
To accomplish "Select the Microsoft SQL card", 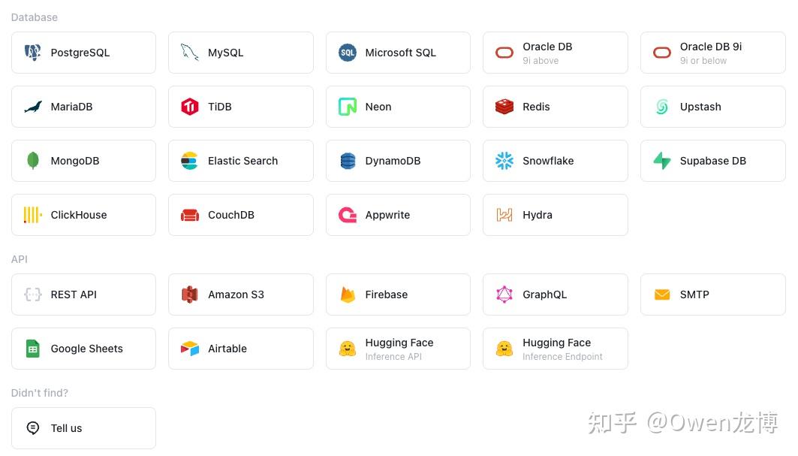I will (398, 53).
